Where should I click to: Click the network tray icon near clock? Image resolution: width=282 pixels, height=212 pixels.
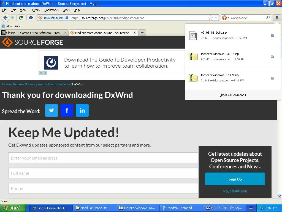click(x=262, y=208)
